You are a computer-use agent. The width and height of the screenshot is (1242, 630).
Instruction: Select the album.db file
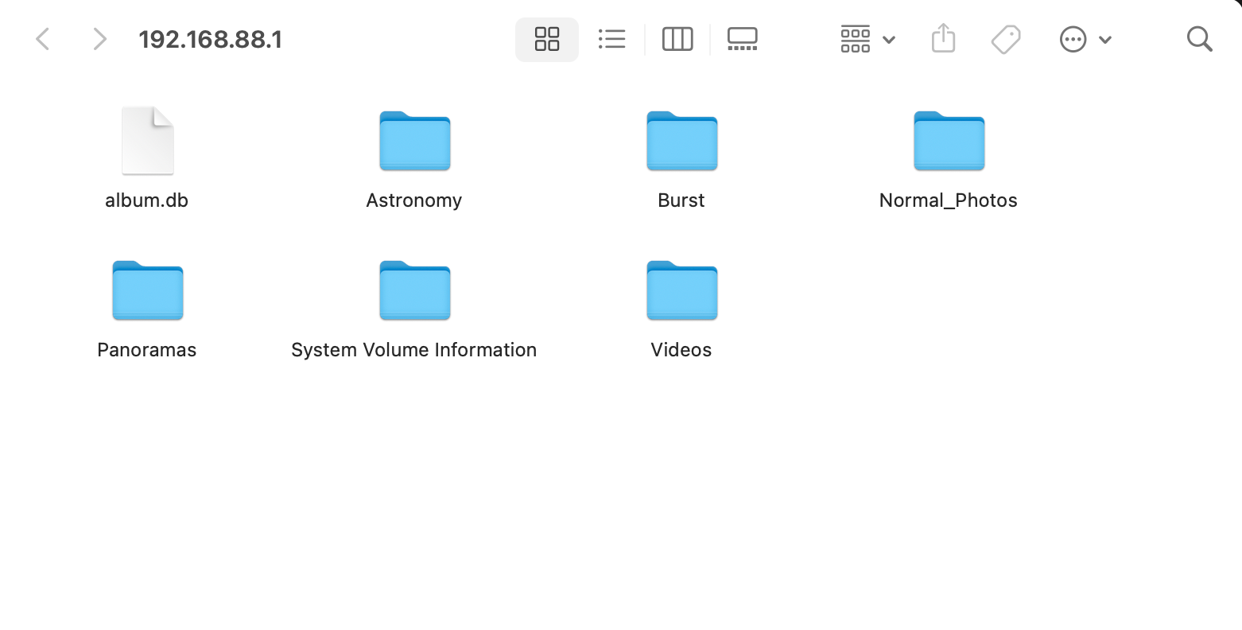point(147,141)
